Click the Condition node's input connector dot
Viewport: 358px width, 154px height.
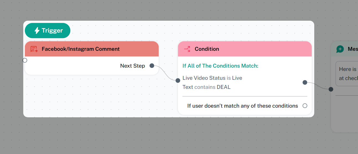178,80
